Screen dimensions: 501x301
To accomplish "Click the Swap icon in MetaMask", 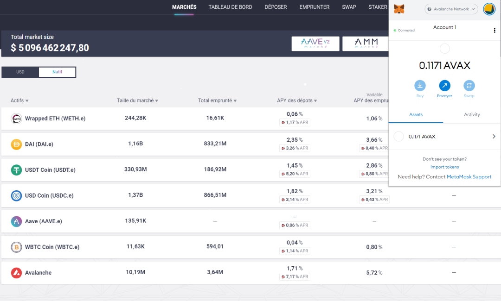I will coord(469,86).
